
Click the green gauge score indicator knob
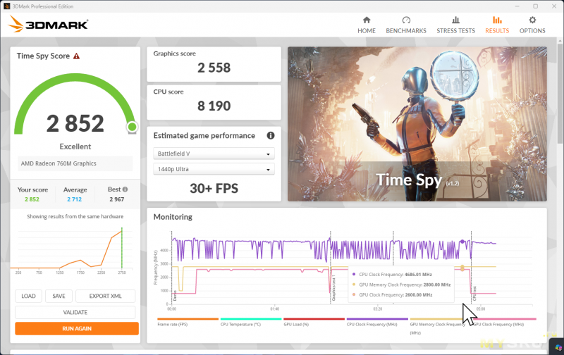coord(132,127)
